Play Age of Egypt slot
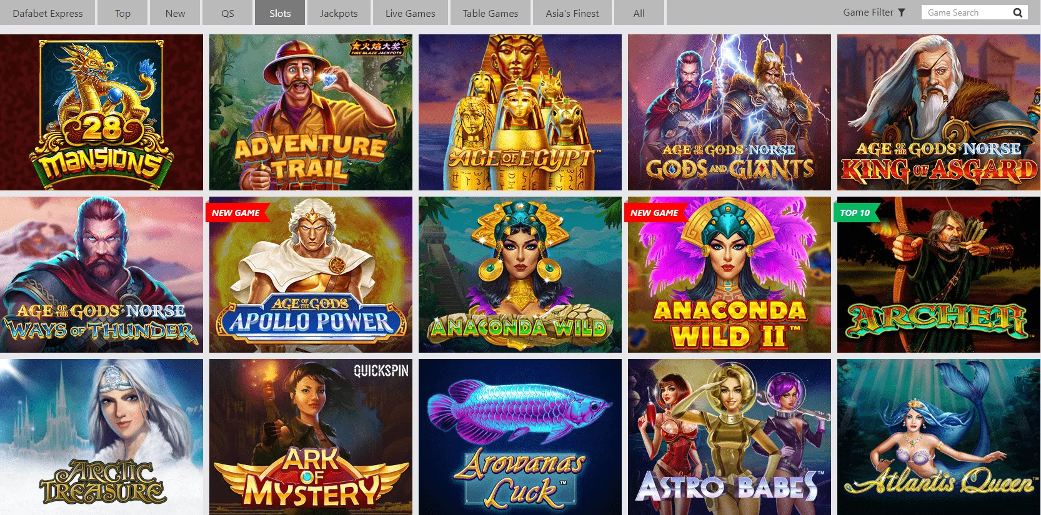 pos(520,112)
